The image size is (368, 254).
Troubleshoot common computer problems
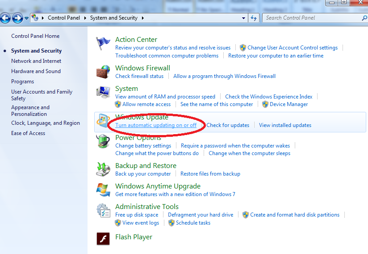[x=167, y=56]
